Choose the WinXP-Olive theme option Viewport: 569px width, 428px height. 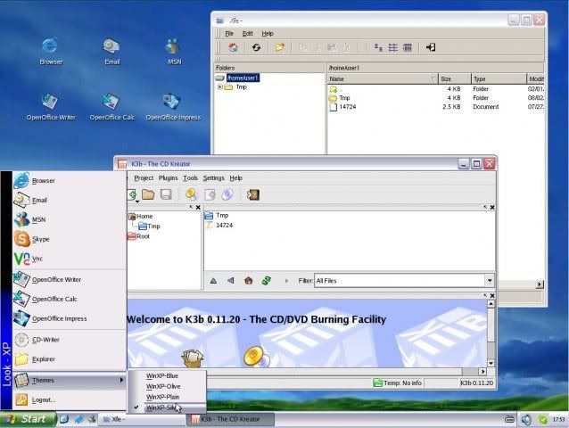166,386
